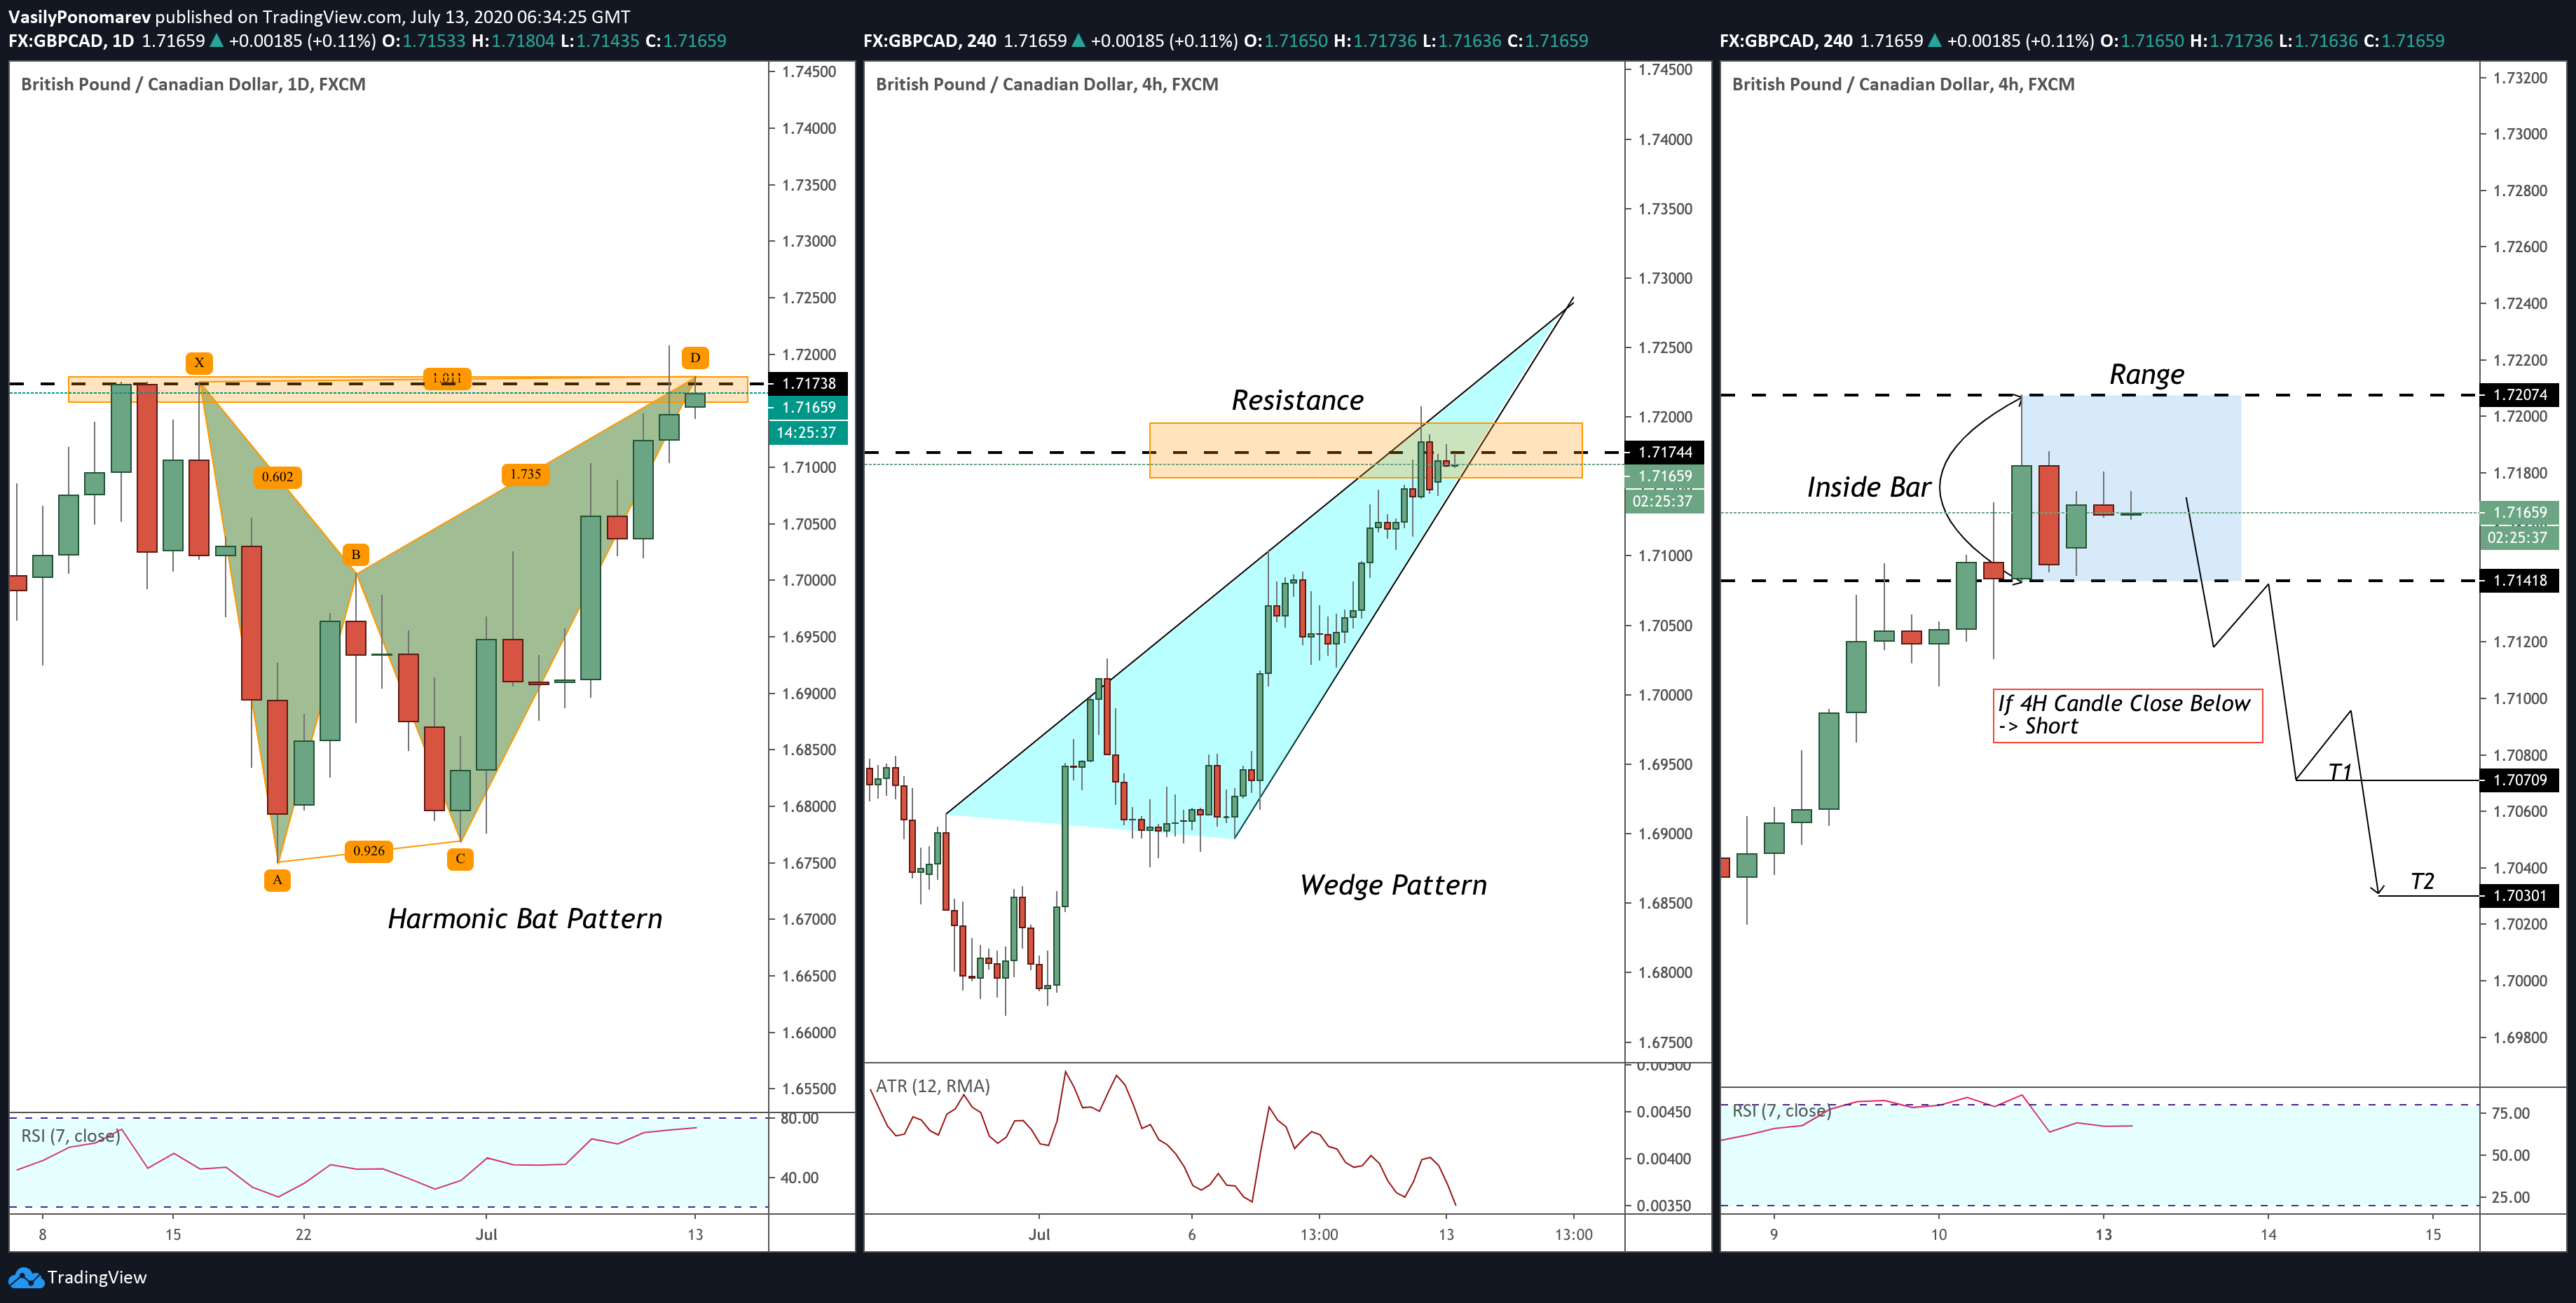
Task: Click the 14:25:37 countdown on daily chart
Action: [808, 432]
